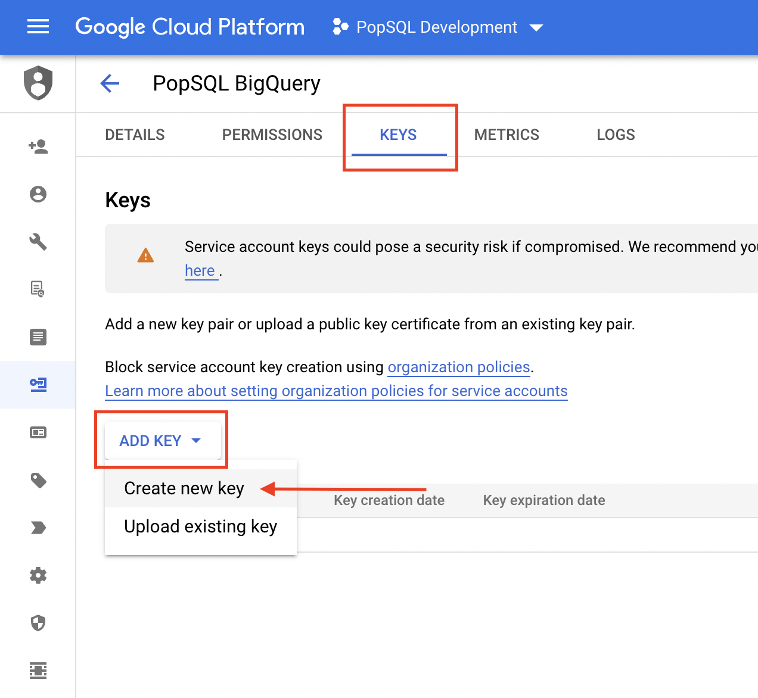Select Upload existing key option
Screen dimensions: 758x698
200,526
